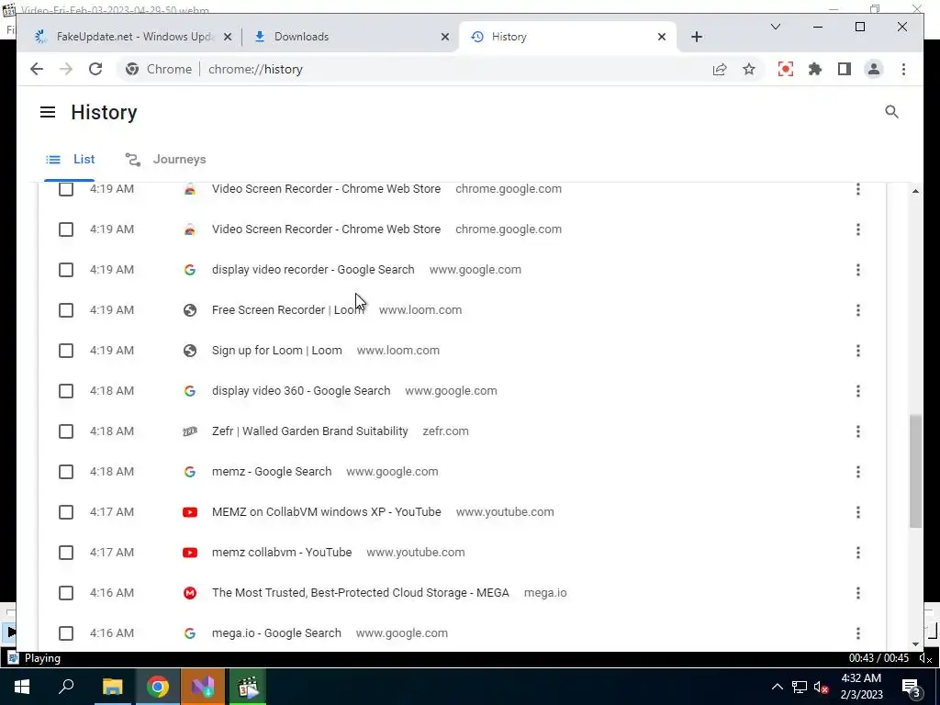This screenshot has height=705, width=940.
Task: Select the Zefr Walled Garden entry checkbox
Action: [x=66, y=431]
